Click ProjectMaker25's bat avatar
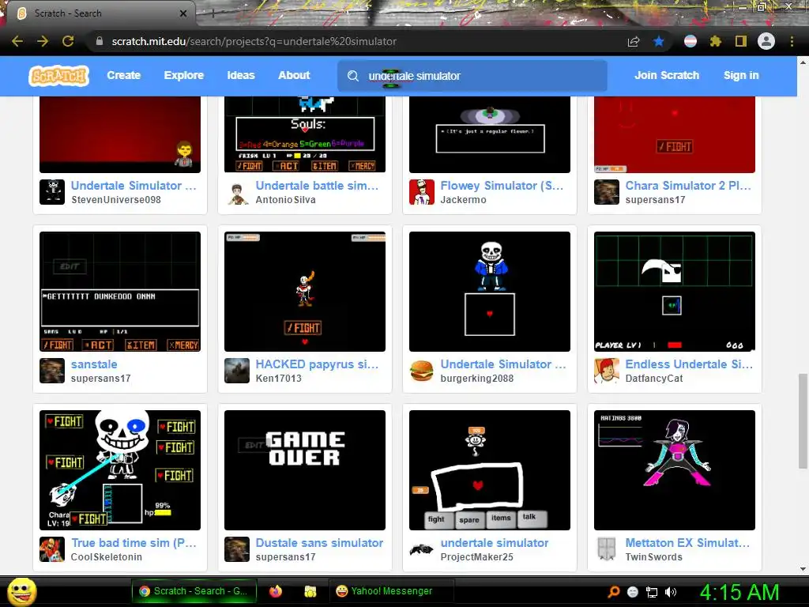Image resolution: width=809 pixels, height=607 pixels. [x=422, y=549]
